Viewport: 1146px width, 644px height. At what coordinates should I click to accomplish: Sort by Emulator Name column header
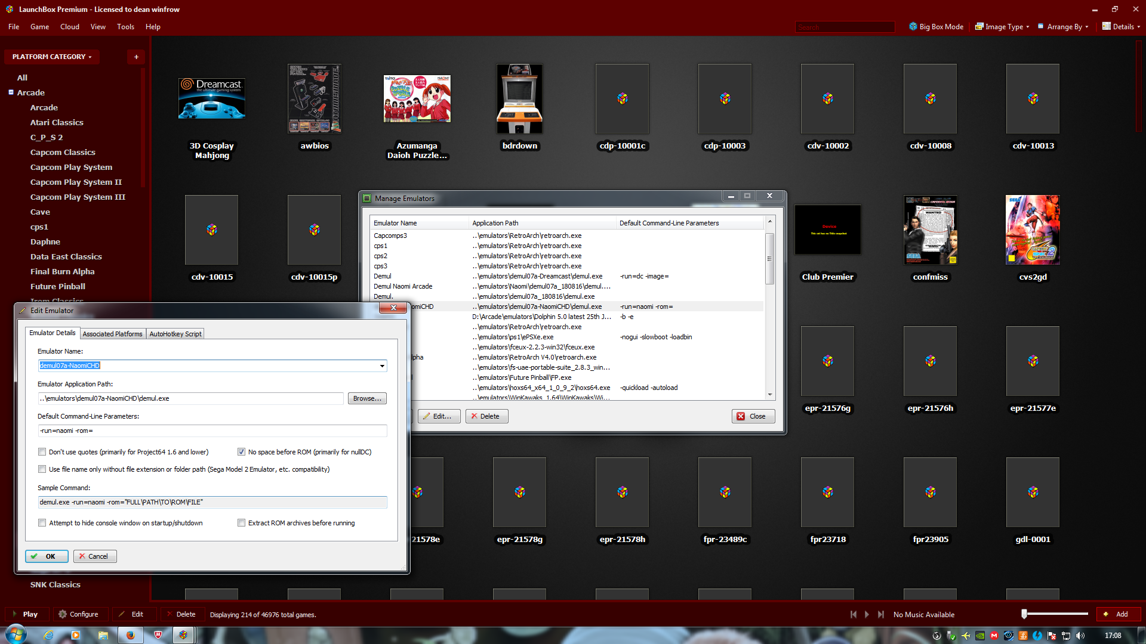pos(419,223)
